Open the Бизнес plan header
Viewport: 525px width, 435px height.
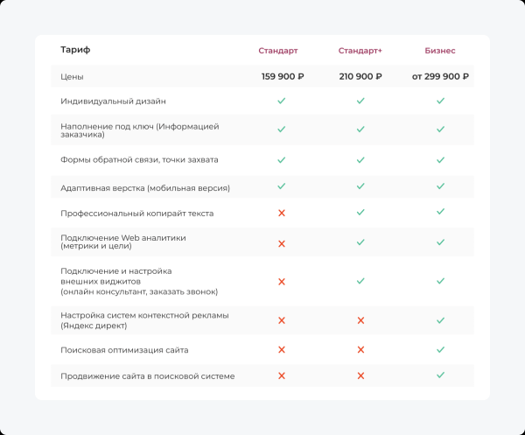coord(440,51)
